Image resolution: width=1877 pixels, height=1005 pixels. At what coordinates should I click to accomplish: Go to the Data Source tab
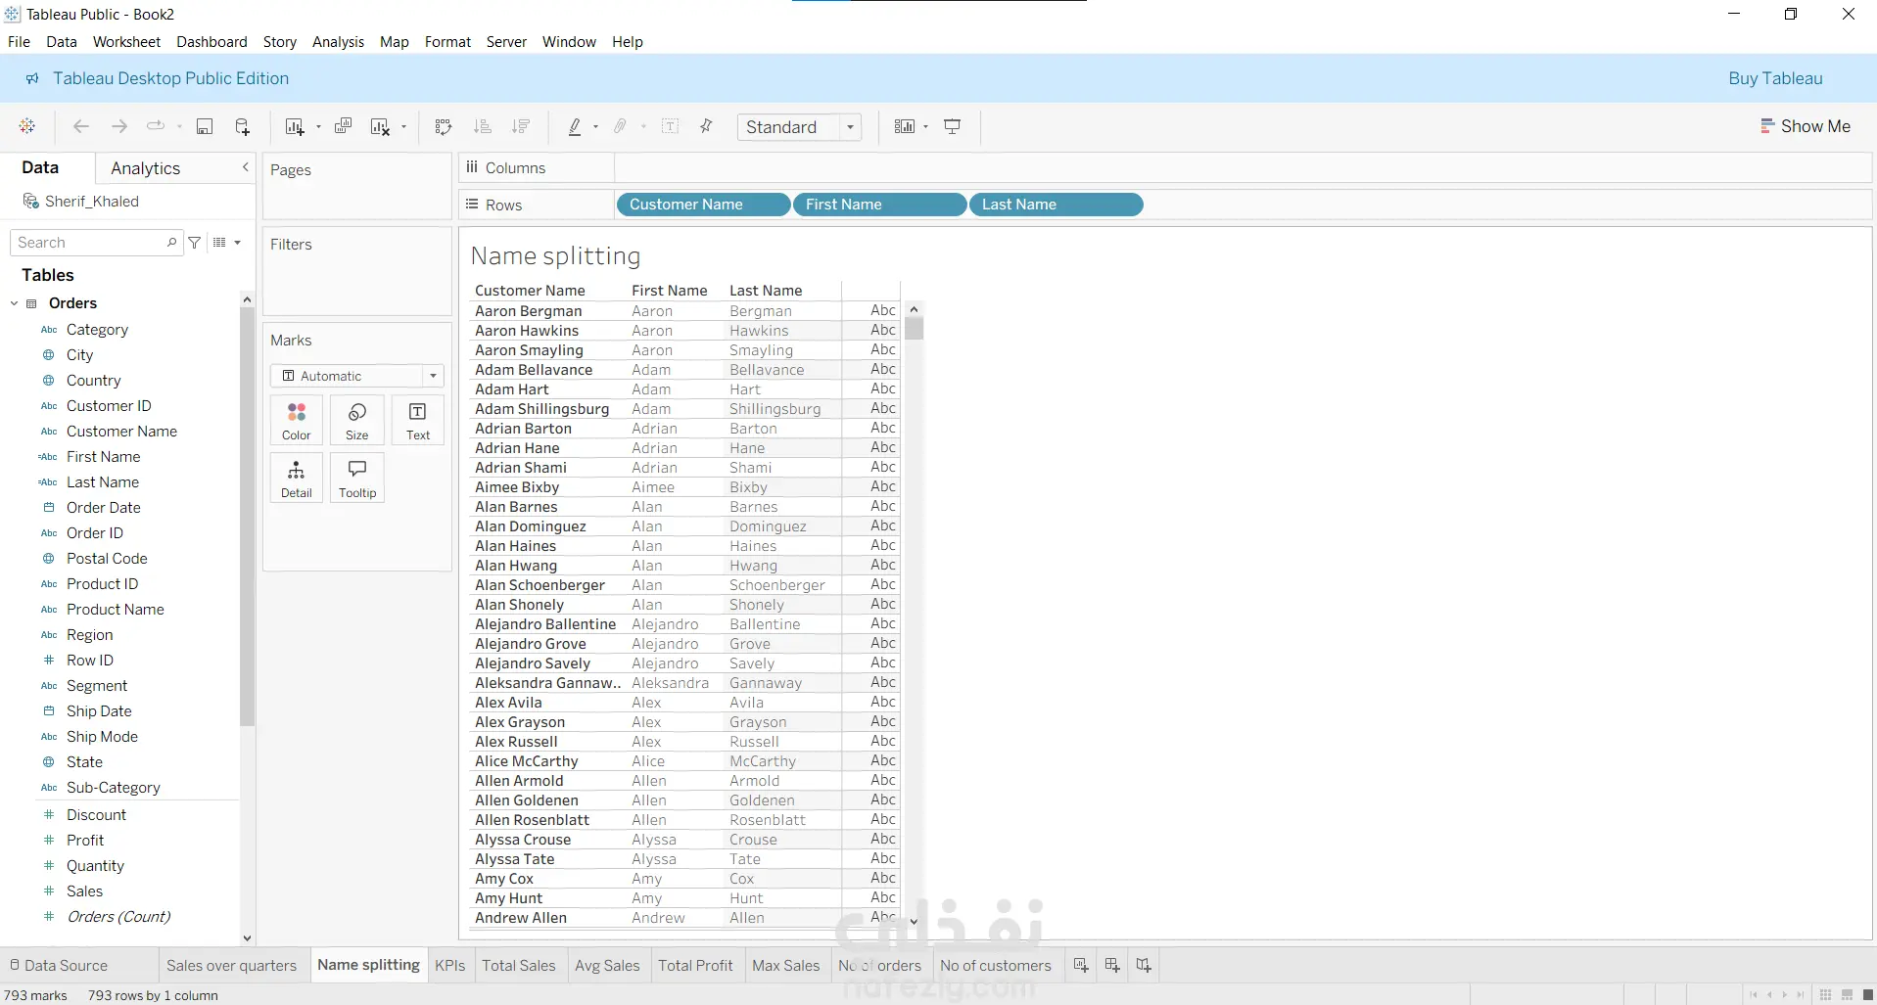(58, 965)
